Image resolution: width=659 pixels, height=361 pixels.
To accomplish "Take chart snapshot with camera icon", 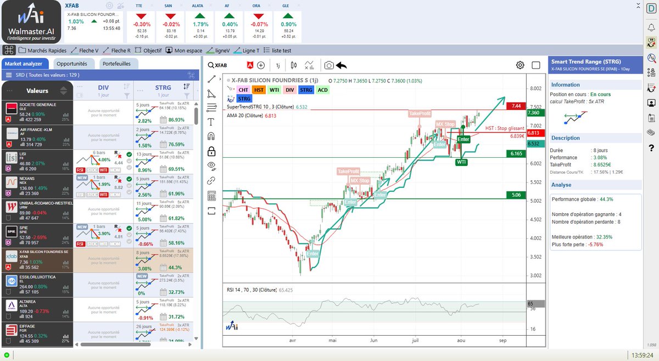I will pyautogui.click(x=328, y=65).
